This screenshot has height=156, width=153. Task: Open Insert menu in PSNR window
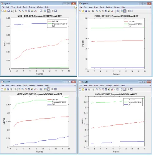tap(96, 7)
